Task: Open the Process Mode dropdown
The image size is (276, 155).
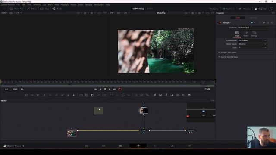Action: [252, 40]
